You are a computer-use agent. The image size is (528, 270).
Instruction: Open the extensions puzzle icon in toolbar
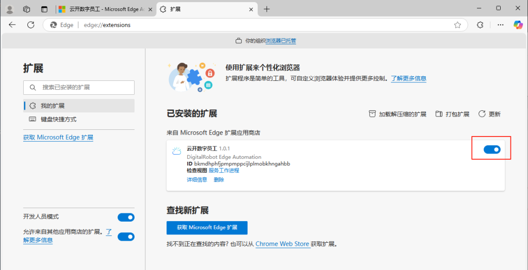pyautogui.click(x=480, y=25)
